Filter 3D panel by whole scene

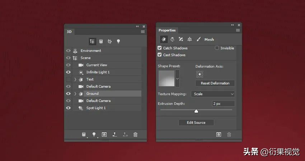click(x=92, y=42)
